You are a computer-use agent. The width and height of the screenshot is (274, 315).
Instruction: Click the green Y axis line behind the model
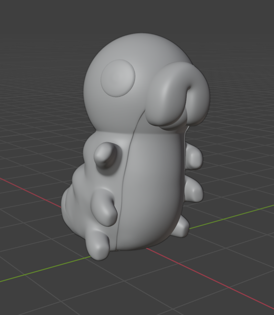point(231,217)
